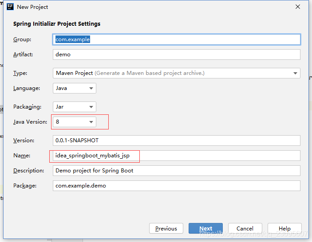
Task: Open Help for project settings
Action: (x=284, y=229)
